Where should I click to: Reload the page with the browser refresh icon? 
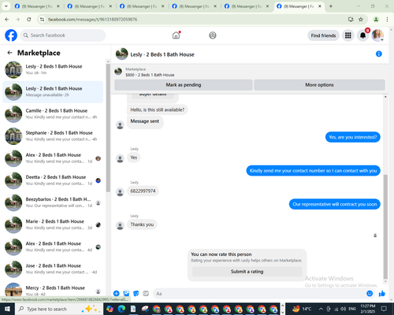(x=29, y=19)
